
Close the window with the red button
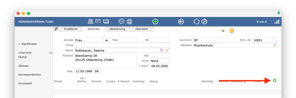pos(18,13)
